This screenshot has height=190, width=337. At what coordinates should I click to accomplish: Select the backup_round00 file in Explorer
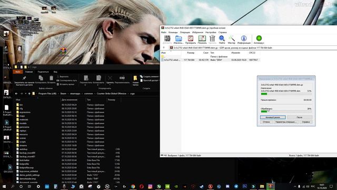coord(27,153)
